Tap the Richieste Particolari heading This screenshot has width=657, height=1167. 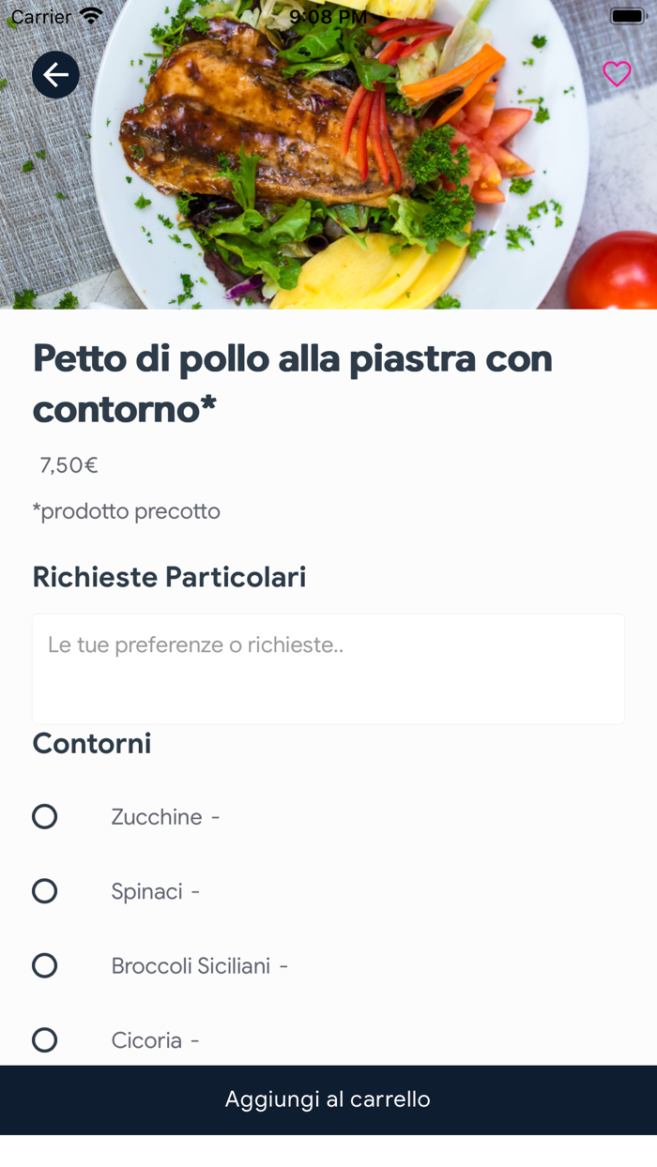[x=169, y=577]
